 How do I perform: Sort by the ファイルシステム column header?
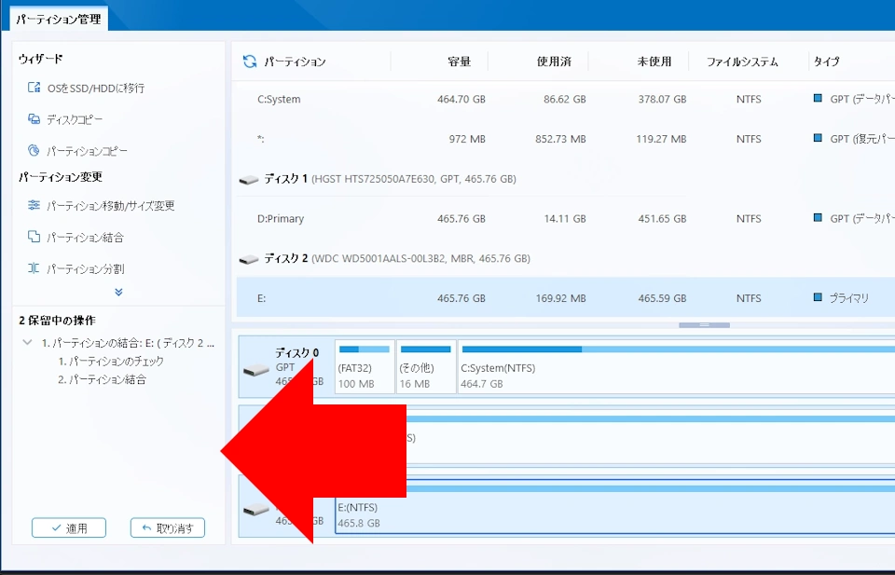742,62
